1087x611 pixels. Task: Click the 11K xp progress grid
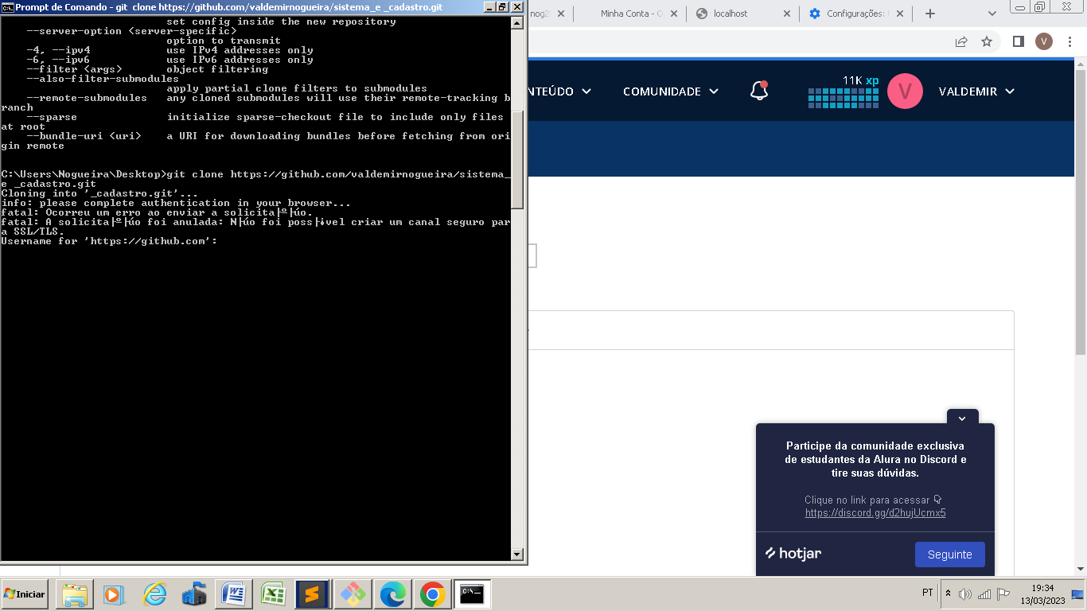click(843, 97)
